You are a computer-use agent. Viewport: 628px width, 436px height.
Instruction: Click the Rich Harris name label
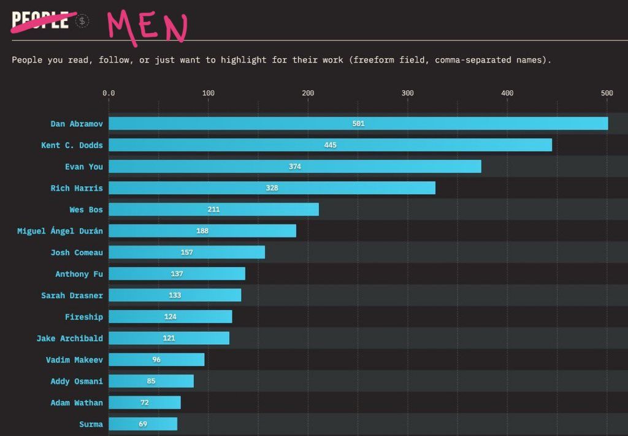tap(77, 188)
